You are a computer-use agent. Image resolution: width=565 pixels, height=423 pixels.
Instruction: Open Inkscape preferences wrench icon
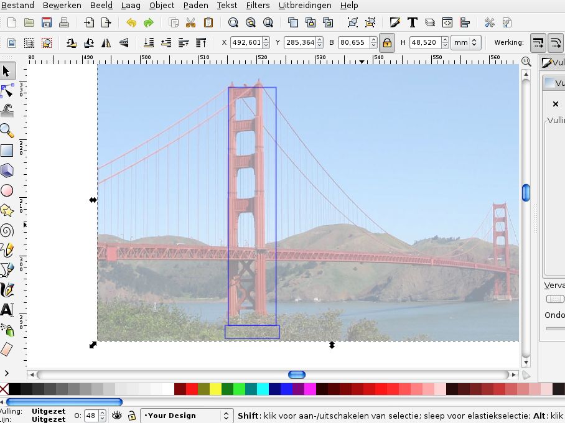[489, 22]
